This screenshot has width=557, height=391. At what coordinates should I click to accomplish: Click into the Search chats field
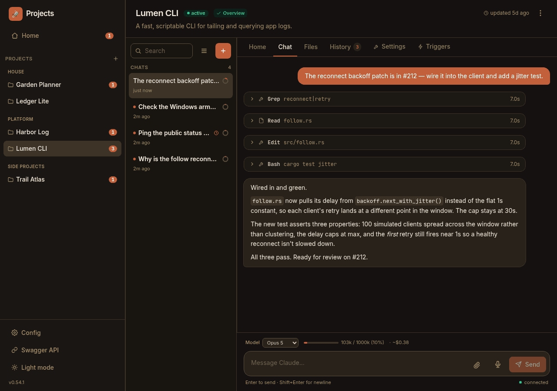click(161, 51)
